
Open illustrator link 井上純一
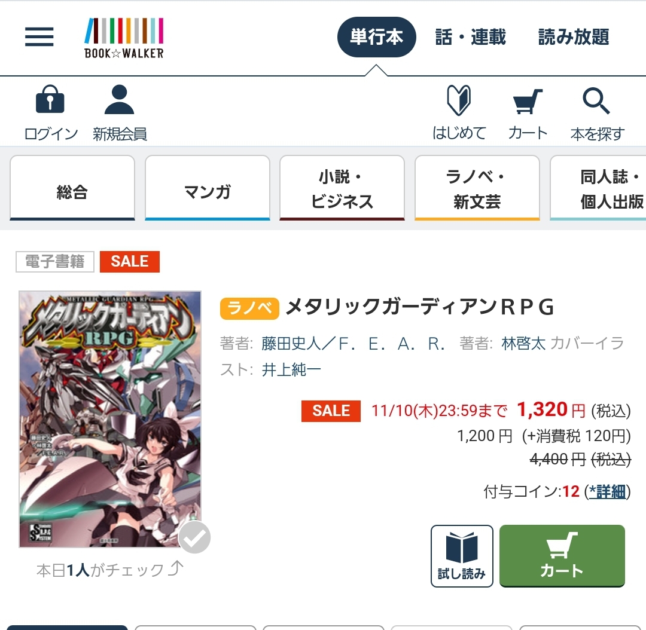pyautogui.click(x=291, y=370)
